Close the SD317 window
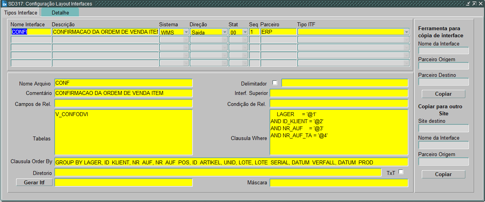Image resolution: width=485 pixels, height=202 pixels. pyautogui.click(x=480, y=4)
